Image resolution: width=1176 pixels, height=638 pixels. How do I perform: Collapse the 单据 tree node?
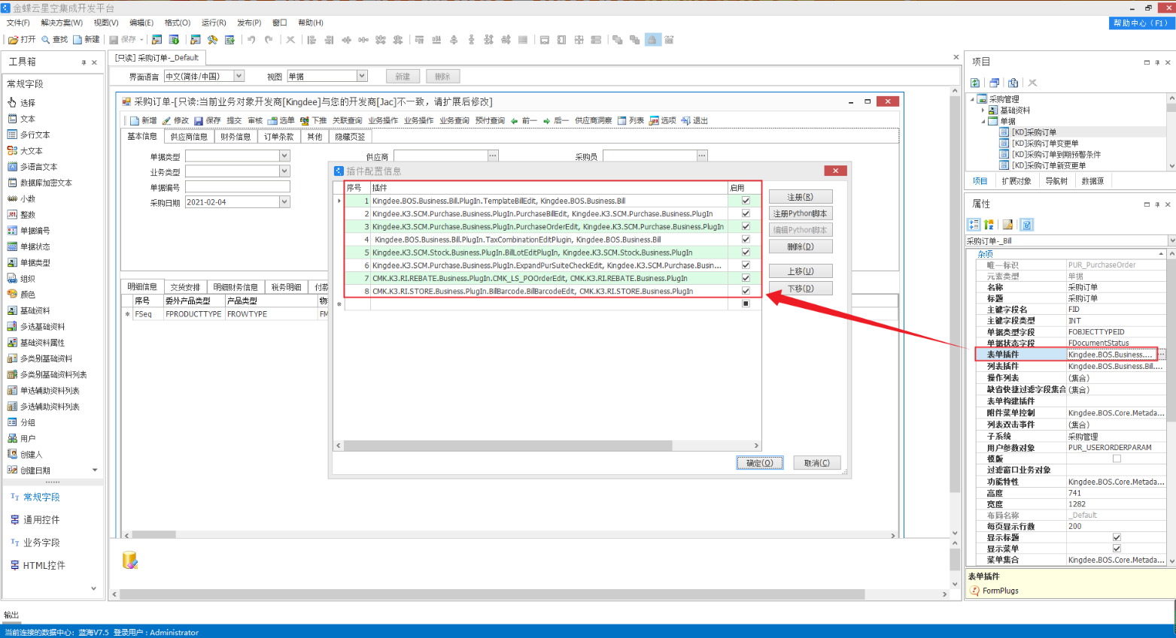pyautogui.click(x=983, y=121)
